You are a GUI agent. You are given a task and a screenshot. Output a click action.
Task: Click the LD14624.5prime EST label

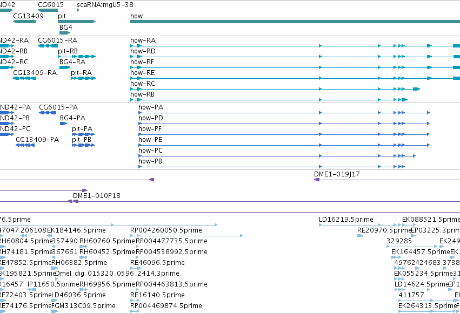tap(422, 284)
